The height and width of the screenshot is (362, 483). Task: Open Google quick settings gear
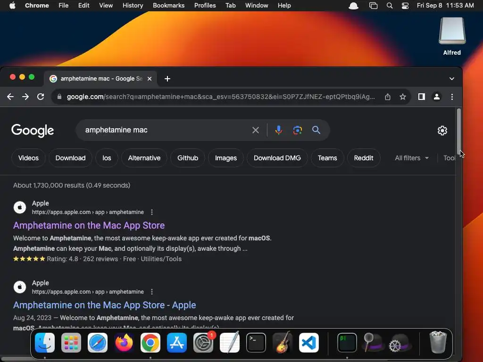coord(442,131)
